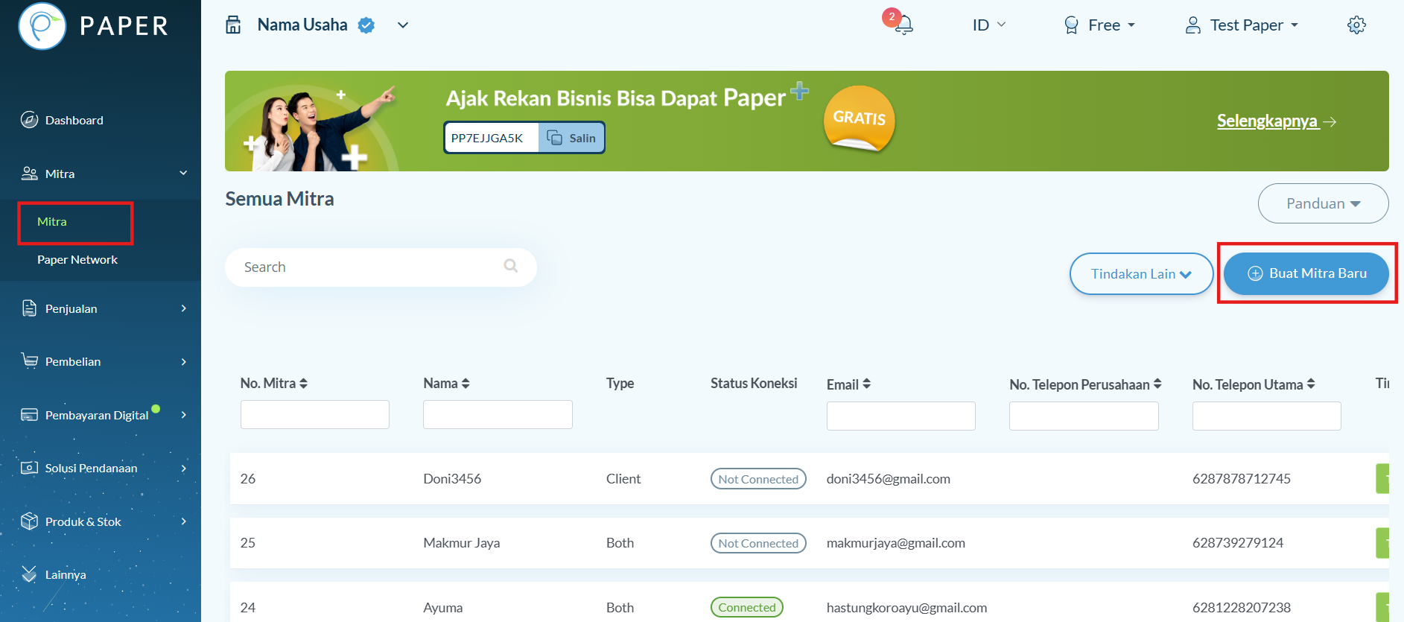Click the No. Telepon Utama filter field

point(1267,416)
